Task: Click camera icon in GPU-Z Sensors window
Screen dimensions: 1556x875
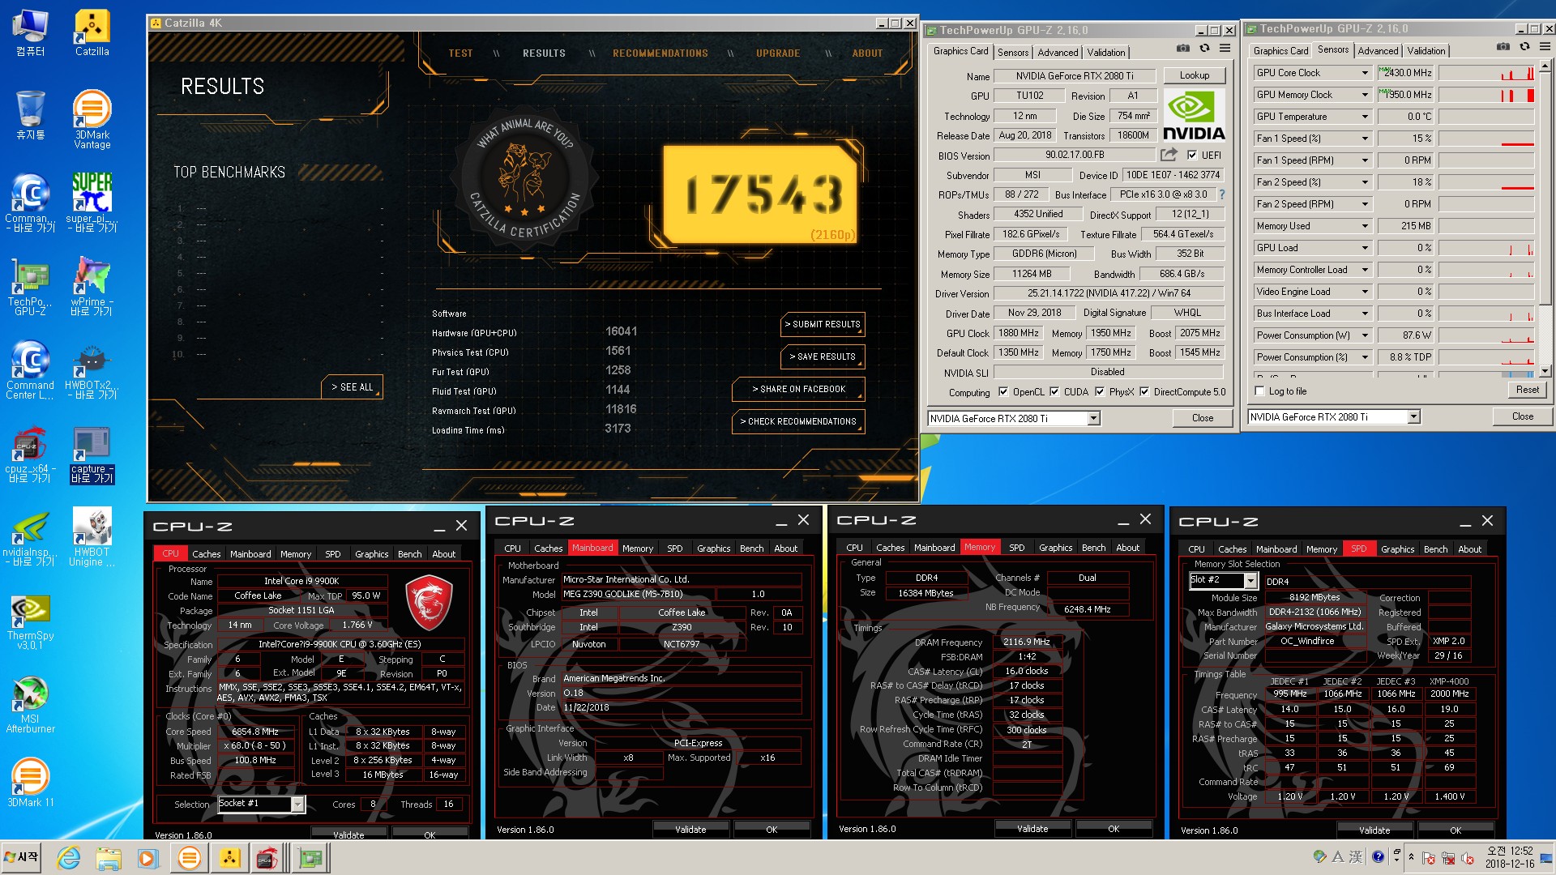Action: pyautogui.click(x=1503, y=47)
